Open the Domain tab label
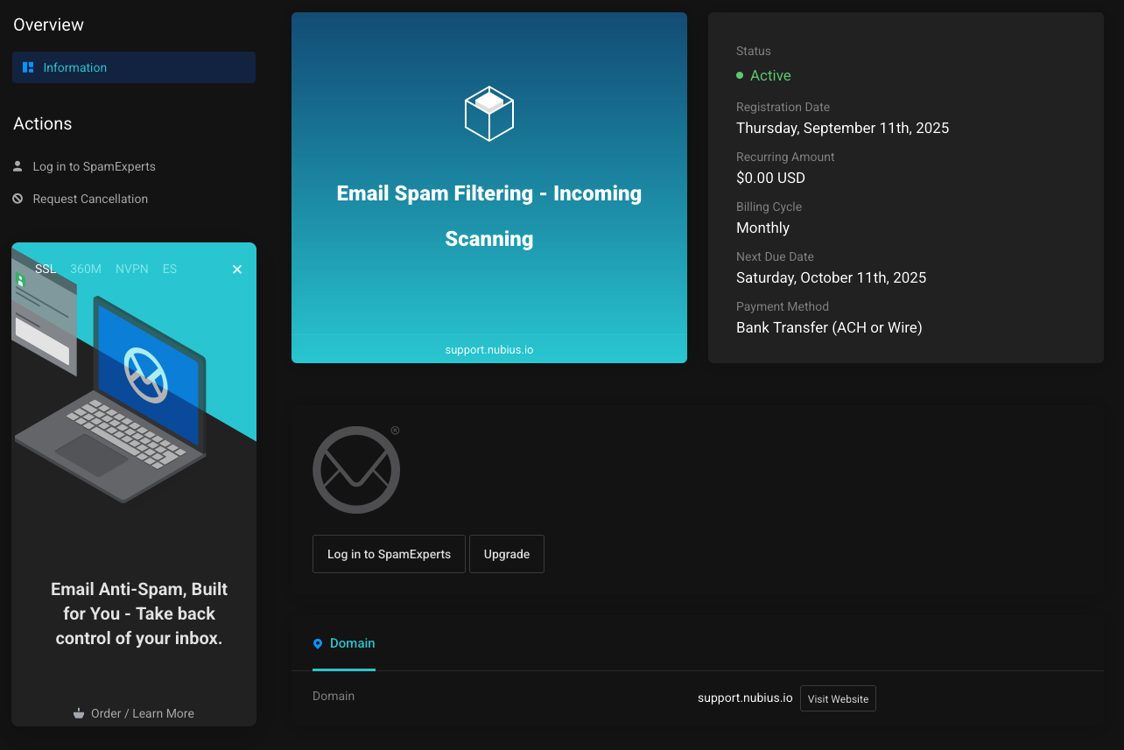The width and height of the screenshot is (1124, 750). [x=352, y=643]
